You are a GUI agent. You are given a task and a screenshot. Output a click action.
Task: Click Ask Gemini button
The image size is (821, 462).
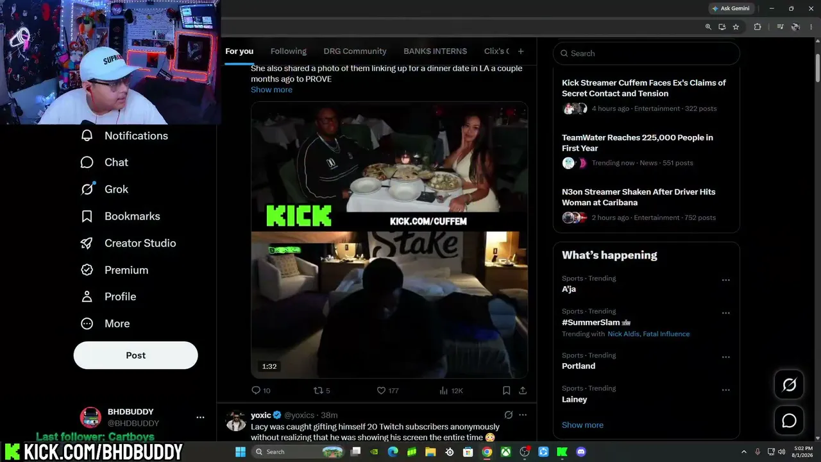tap(731, 8)
